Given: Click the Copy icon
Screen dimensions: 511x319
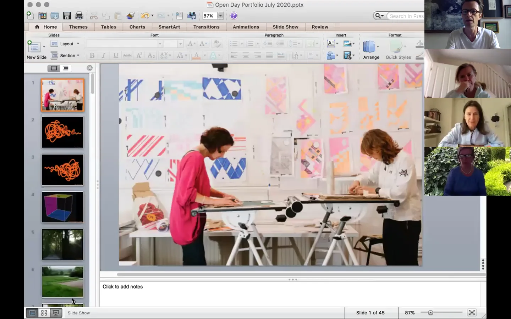Looking at the screenshot, I should (x=106, y=16).
